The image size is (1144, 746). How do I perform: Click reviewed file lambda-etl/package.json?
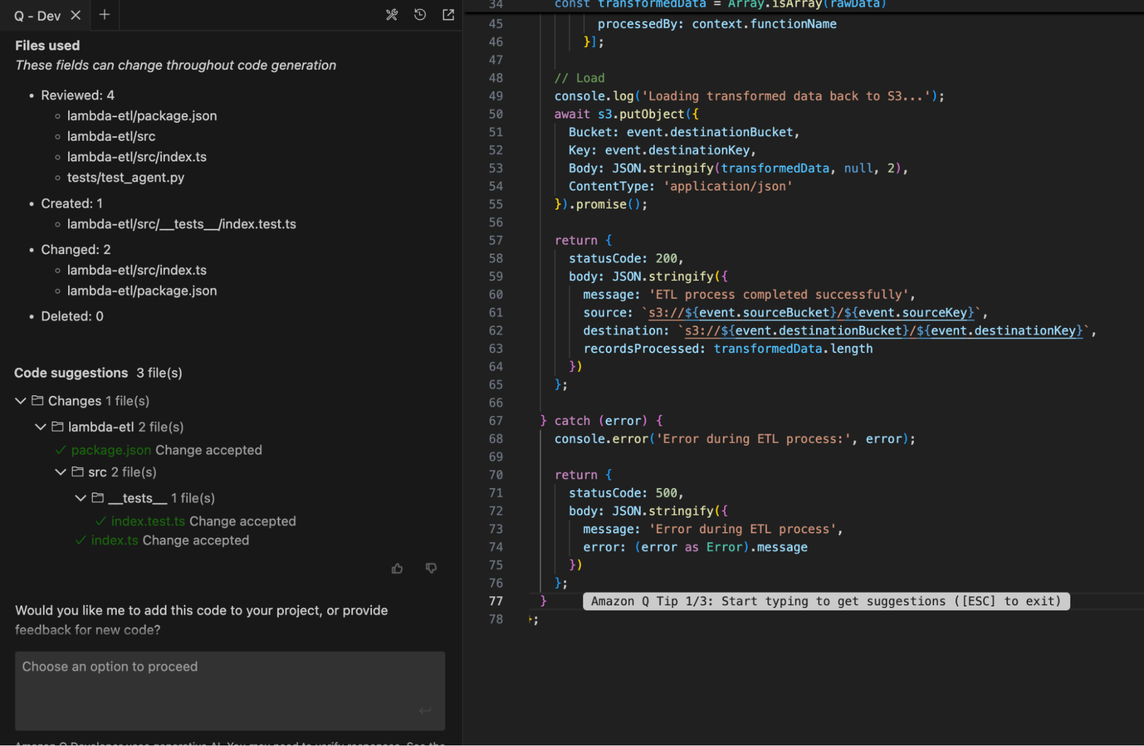(x=142, y=116)
